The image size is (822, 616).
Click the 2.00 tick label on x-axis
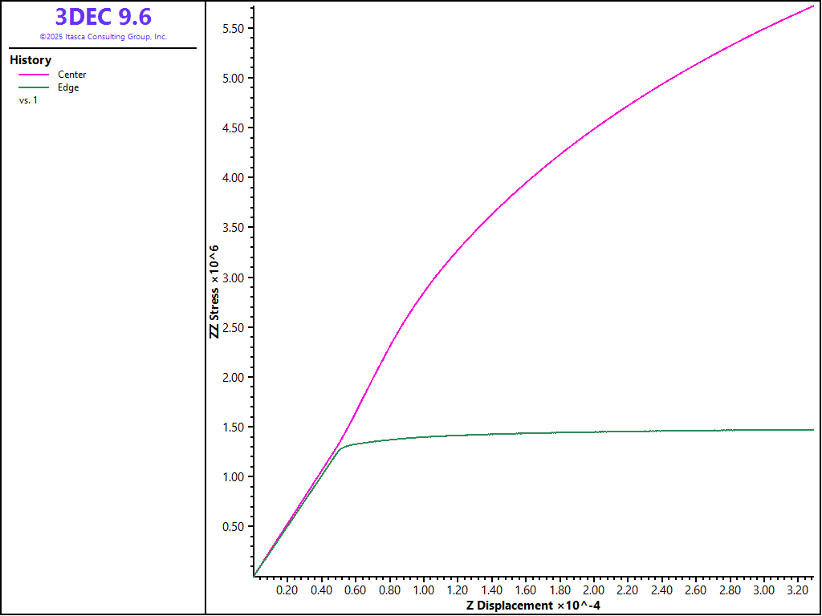pos(593,590)
